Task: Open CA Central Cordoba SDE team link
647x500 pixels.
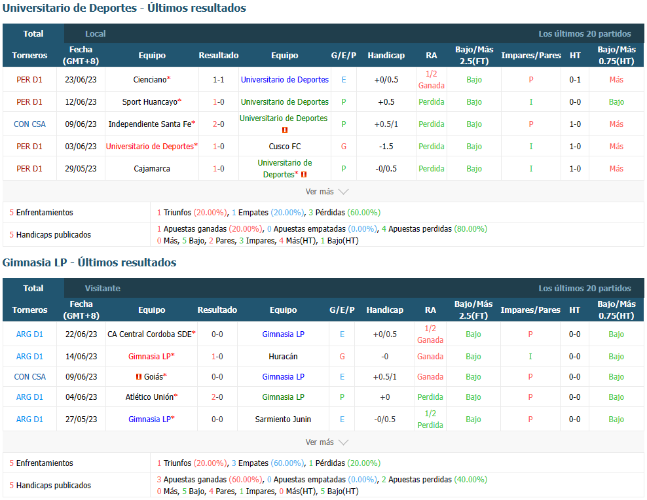Action: coord(150,334)
